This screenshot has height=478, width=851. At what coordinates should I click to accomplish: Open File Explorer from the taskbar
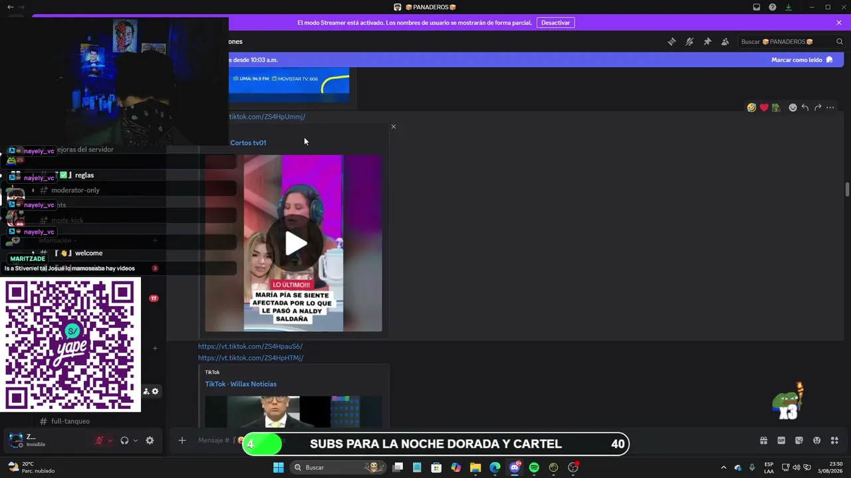pos(475,467)
